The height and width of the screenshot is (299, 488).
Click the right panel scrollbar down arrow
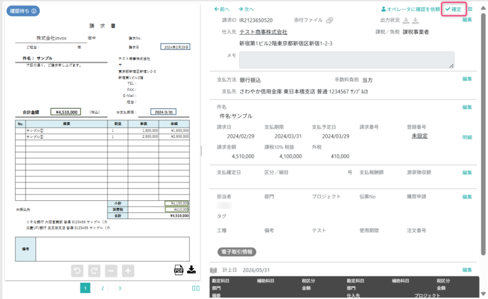(x=483, y=294)
